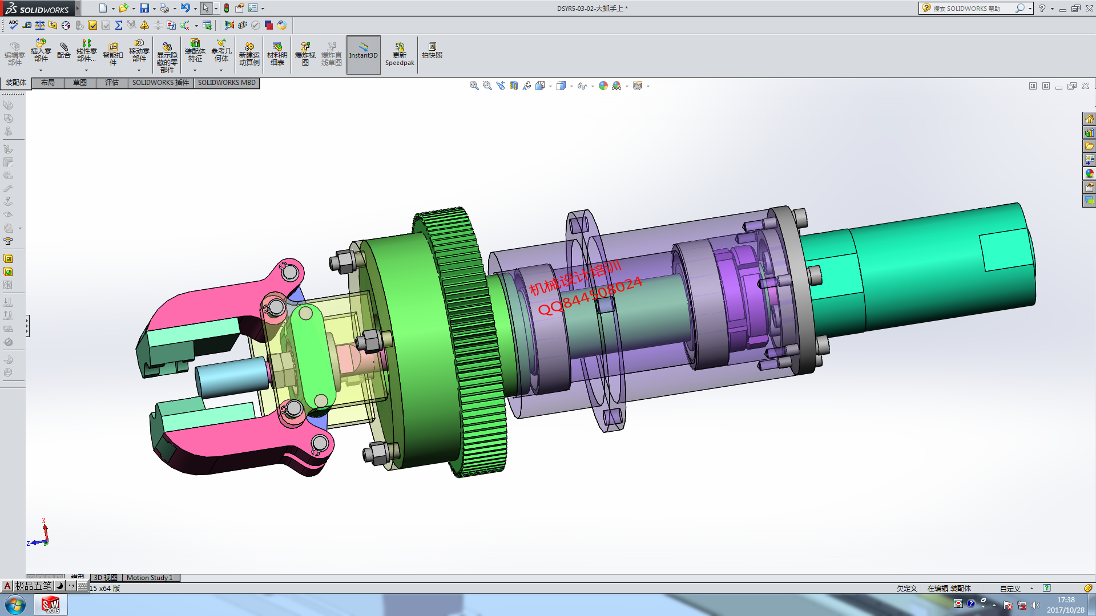Viewport: 1096px width, 616px height.
Task: Click the Save floppy disk icon
Action: (x=144, y=8)
